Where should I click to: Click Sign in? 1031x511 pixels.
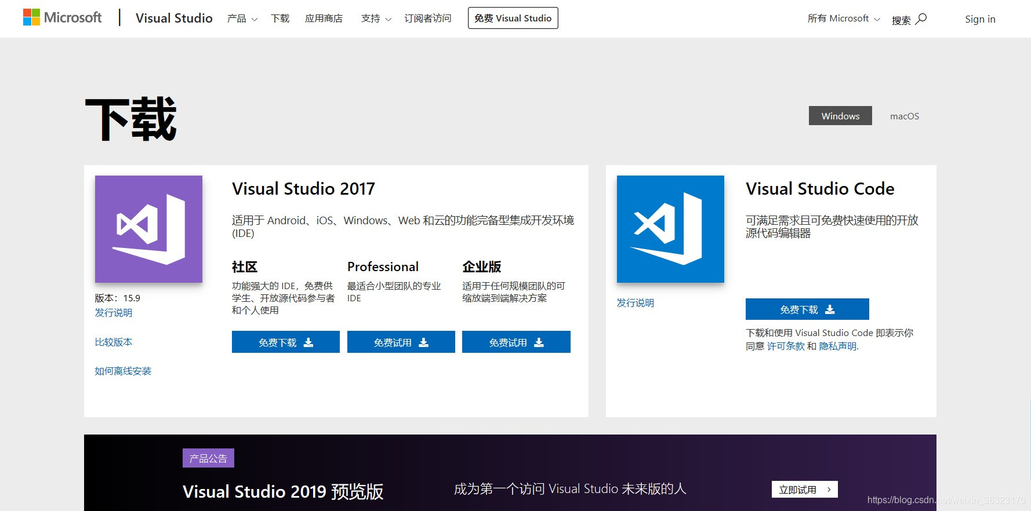point(980,19)
